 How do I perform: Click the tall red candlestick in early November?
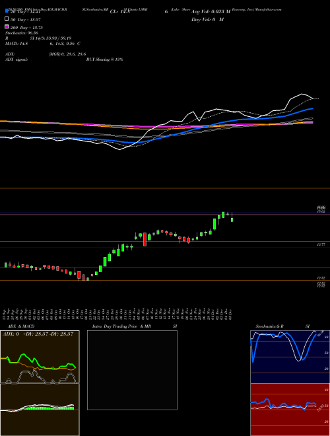tap(145, 239)
